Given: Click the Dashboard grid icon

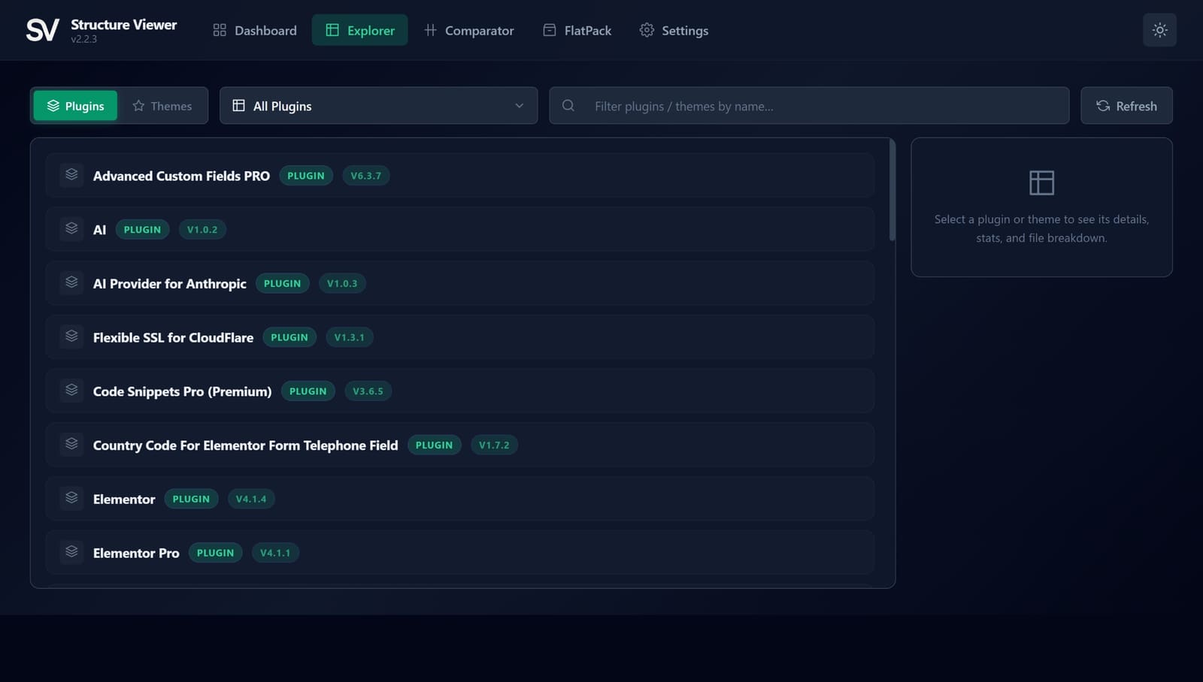Looking at the screenshot, I should (x=220, y=30).
